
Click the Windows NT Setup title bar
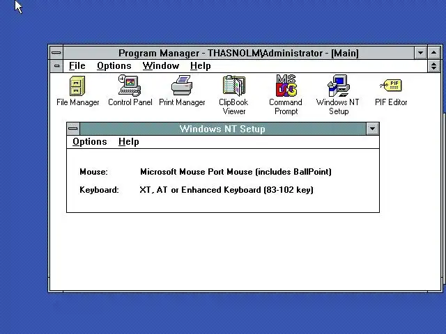[x=223, y=129]
